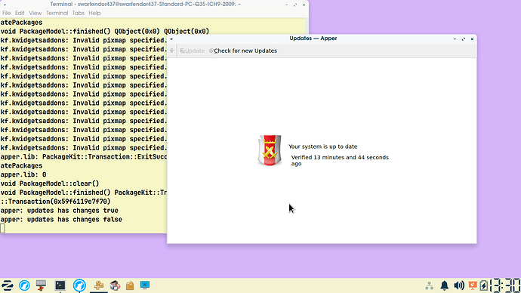Open the View menu in Terminal
The image size is (521, 293).
pos(35,13)
